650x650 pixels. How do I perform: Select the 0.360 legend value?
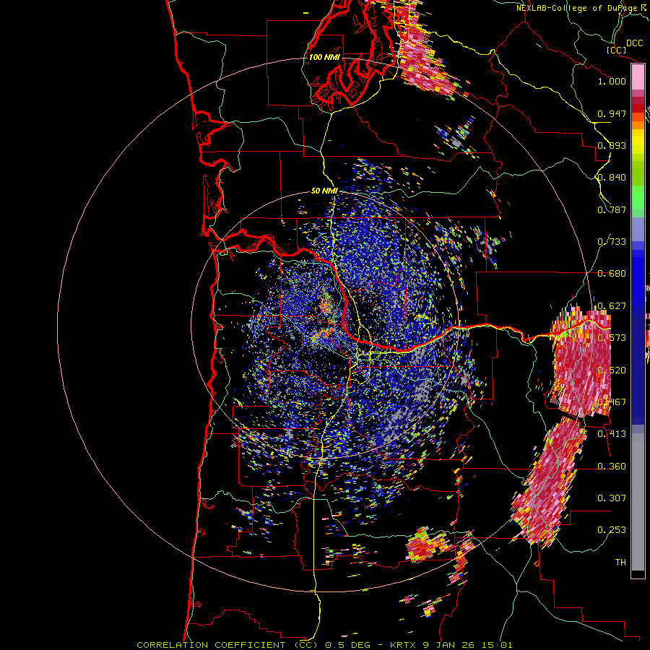coord(612,467)
